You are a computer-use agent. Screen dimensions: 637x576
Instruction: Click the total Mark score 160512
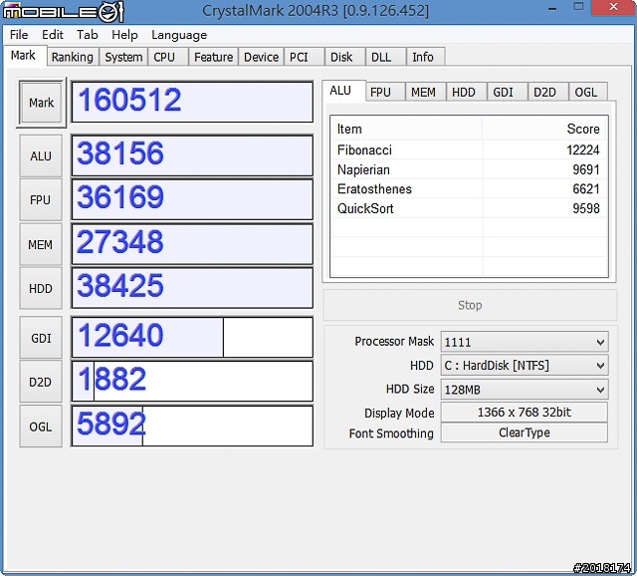[192, 102]
